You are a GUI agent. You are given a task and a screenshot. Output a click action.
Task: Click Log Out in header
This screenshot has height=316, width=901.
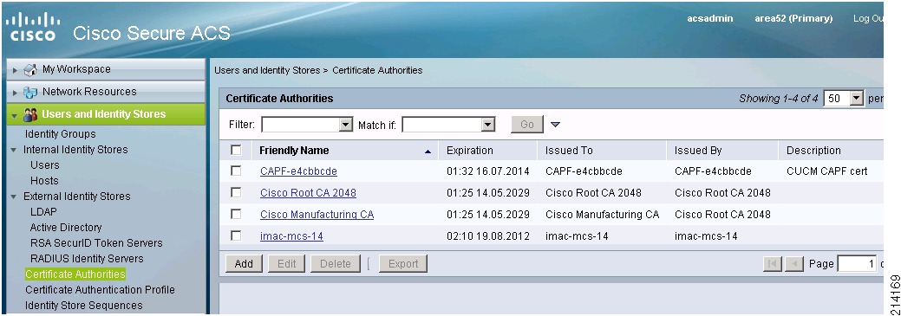coord(868,18)
